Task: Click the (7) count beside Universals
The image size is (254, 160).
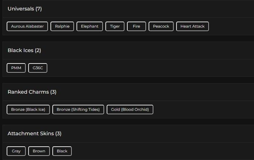Action: pyautogui.click(x=39, y=9)
